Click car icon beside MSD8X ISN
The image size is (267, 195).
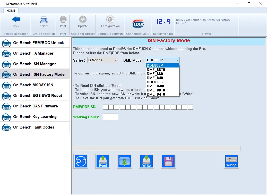(6, 85)
